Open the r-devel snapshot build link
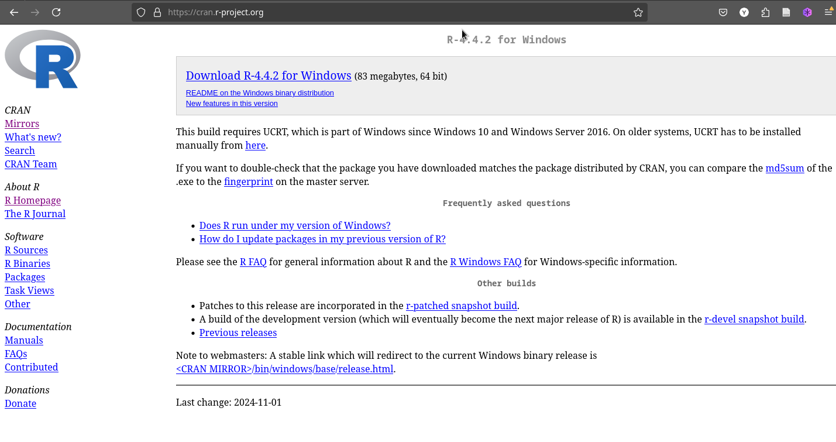836x442 pixels. point(754,319)
